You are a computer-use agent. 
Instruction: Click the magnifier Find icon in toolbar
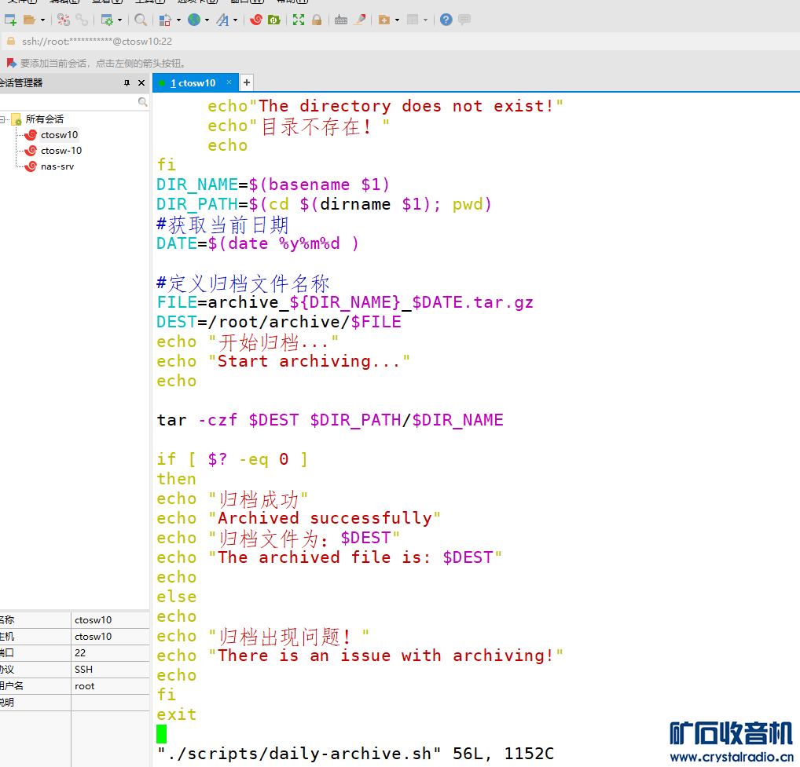pyautogui.click(x=140, y=20)
